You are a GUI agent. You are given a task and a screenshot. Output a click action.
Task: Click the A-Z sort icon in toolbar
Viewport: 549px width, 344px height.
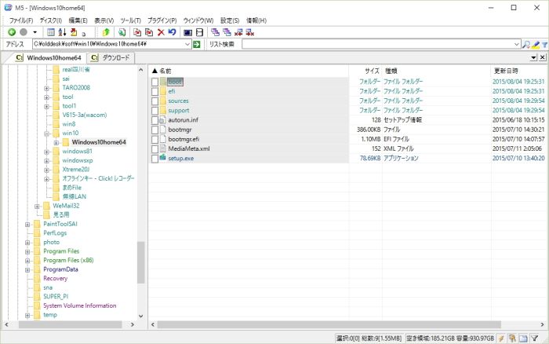[62, 32]
